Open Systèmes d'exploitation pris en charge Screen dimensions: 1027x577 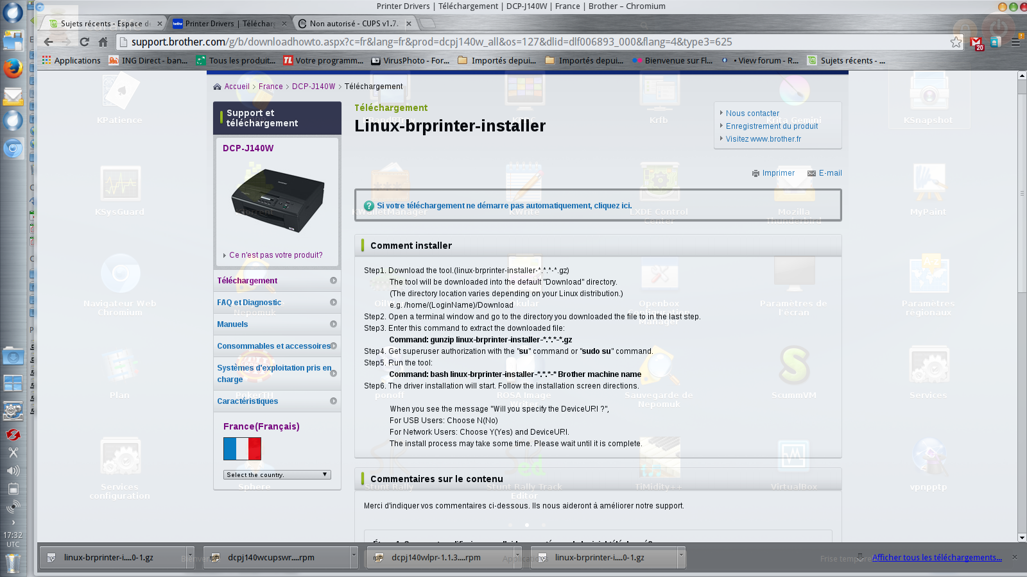coord(277,374)
